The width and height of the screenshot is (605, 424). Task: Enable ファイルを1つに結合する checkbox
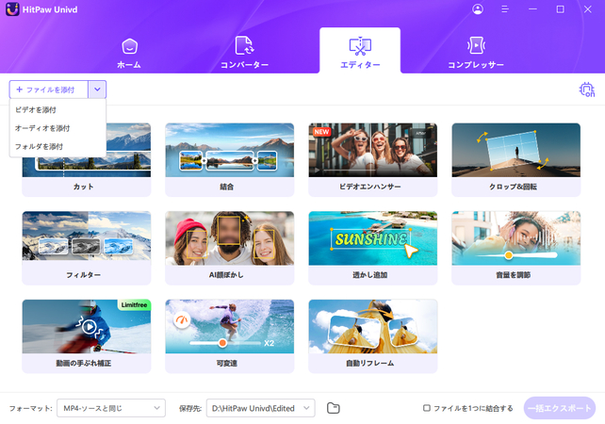(426, 408)
